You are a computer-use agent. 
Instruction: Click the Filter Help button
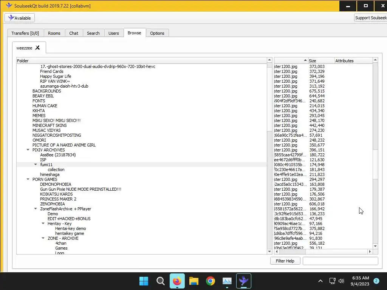285,261
